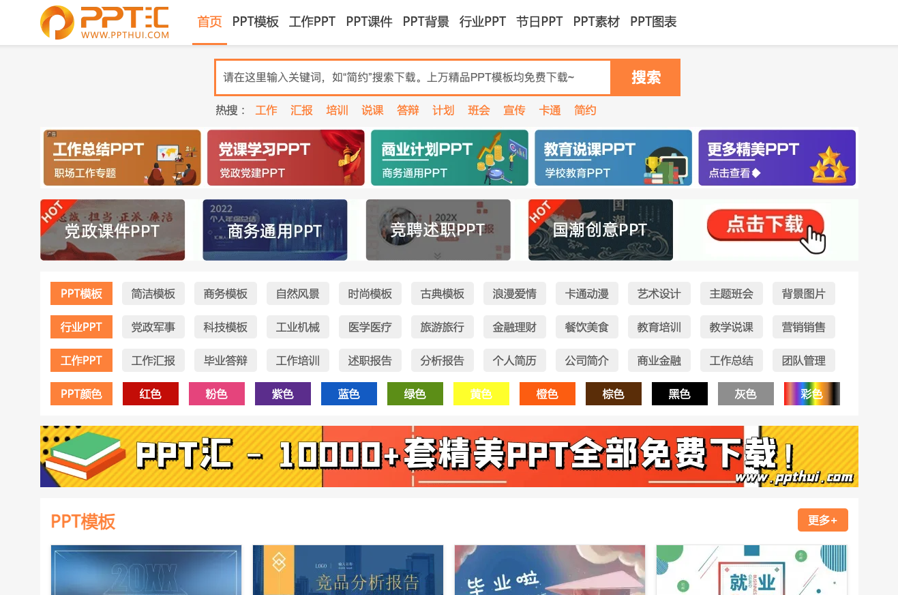Image resolution: width=898 pixels, height=595 pixels.
Task: Pick the 红色 color swatch
Action: coord(151,394)
